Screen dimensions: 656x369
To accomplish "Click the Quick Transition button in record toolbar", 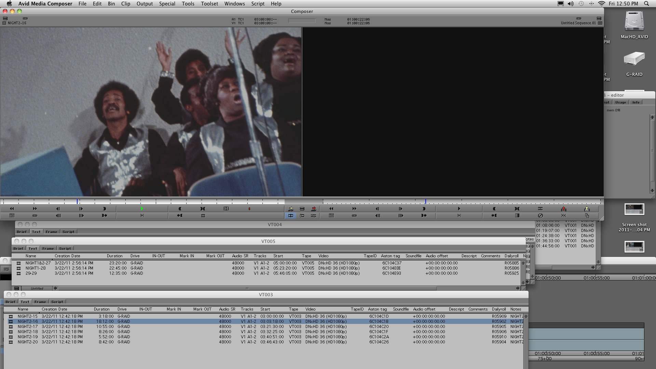I will point(517,216).
